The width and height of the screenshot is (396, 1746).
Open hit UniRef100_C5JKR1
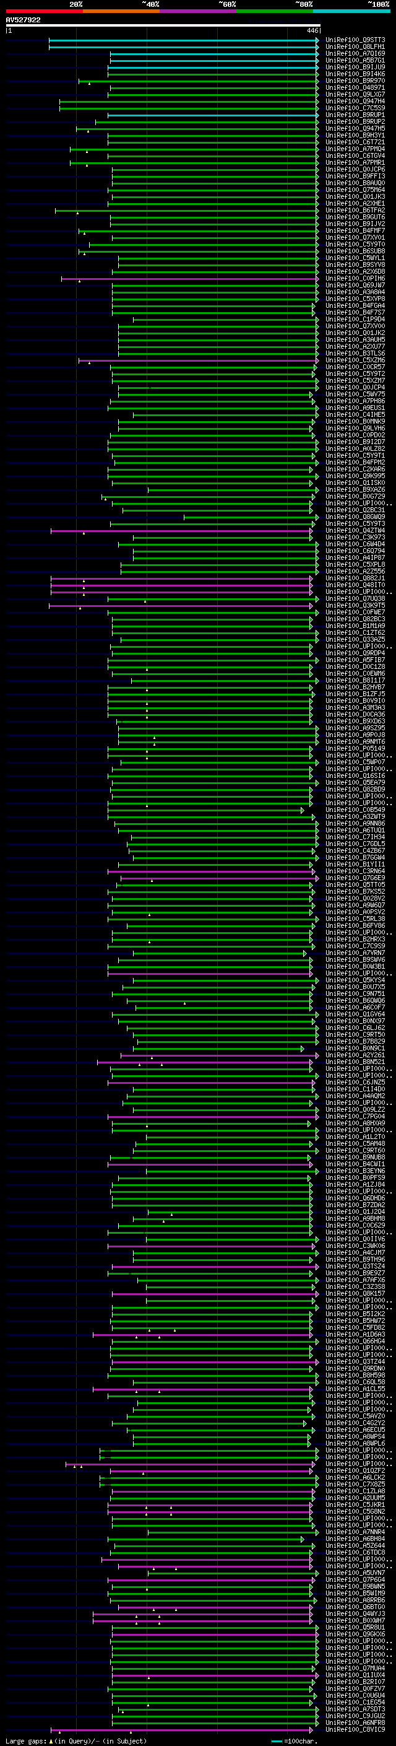355,1504
